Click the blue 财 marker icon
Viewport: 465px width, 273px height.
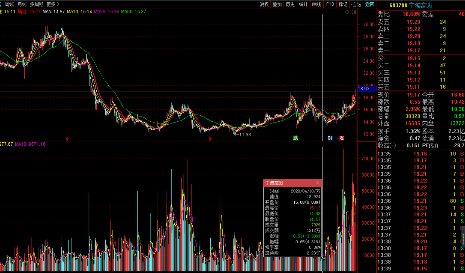point(330,138)
